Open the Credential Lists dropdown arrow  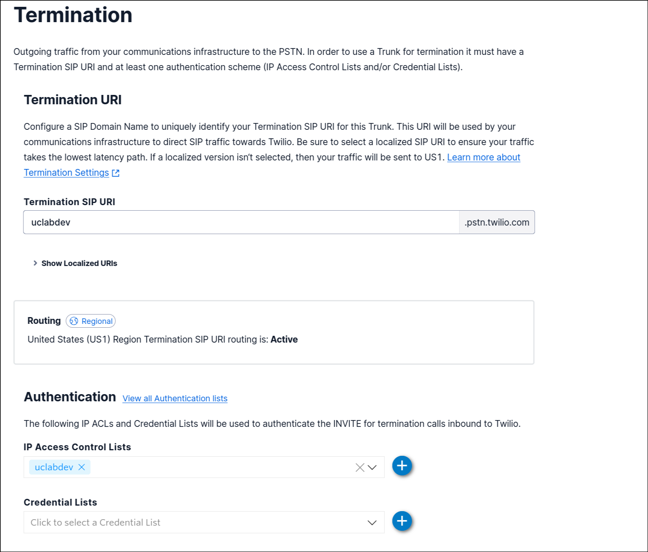[372, 522]
